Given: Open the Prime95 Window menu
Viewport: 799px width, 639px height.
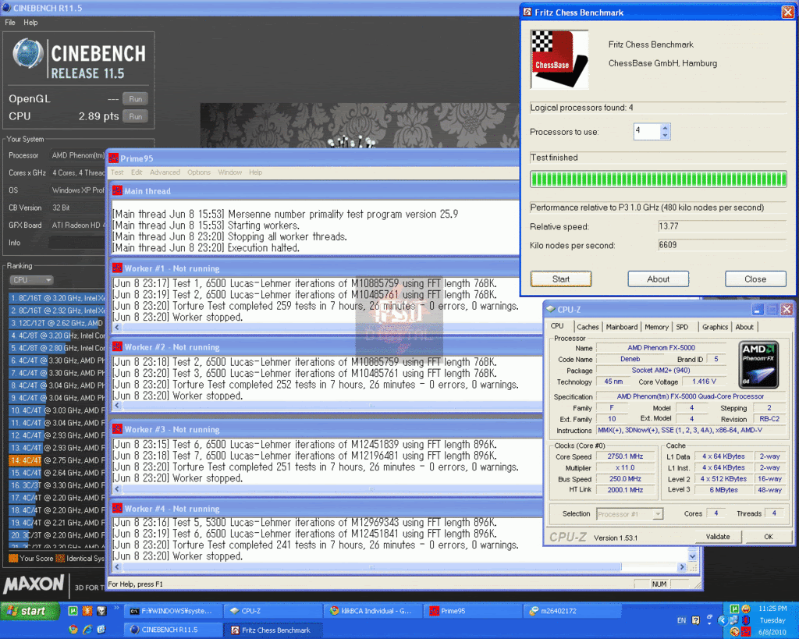Looking at the screenshot, I should point(230,172).
